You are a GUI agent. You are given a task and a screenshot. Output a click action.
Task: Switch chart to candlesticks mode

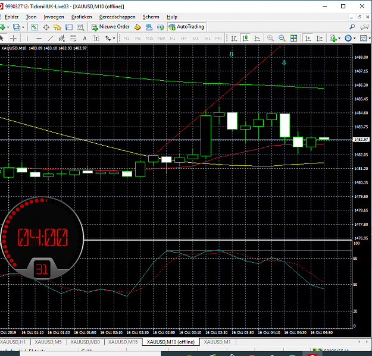point(246,38)
